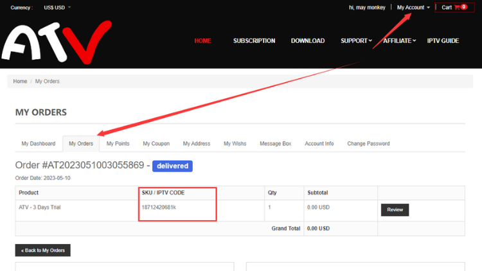The width and height of the screenshot is (482, 271).
Task: Click the Grand Total label
Action: click(285, 228)
